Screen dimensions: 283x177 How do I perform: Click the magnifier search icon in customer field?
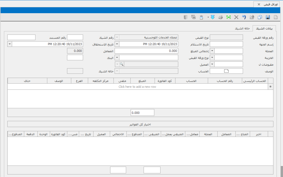122,64
